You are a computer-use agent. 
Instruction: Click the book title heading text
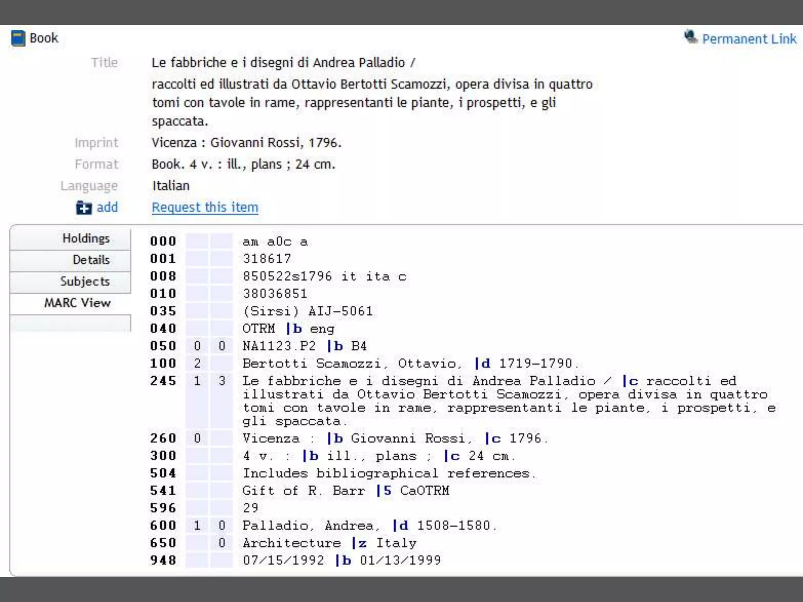(x=283, y=63)
